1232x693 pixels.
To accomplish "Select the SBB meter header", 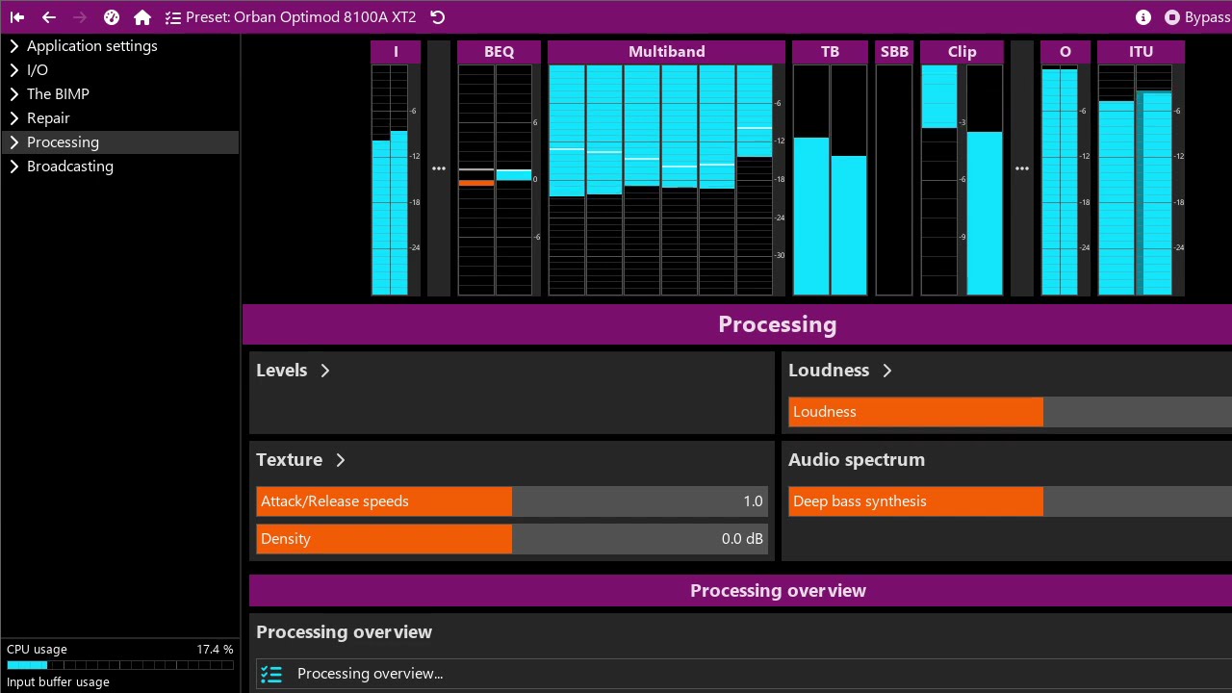I will point(894,52).
